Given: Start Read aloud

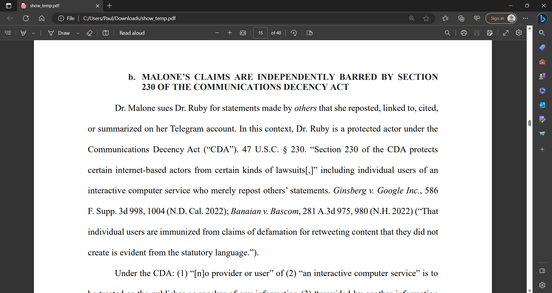Looking at the screenshot, I should [132, 33].
